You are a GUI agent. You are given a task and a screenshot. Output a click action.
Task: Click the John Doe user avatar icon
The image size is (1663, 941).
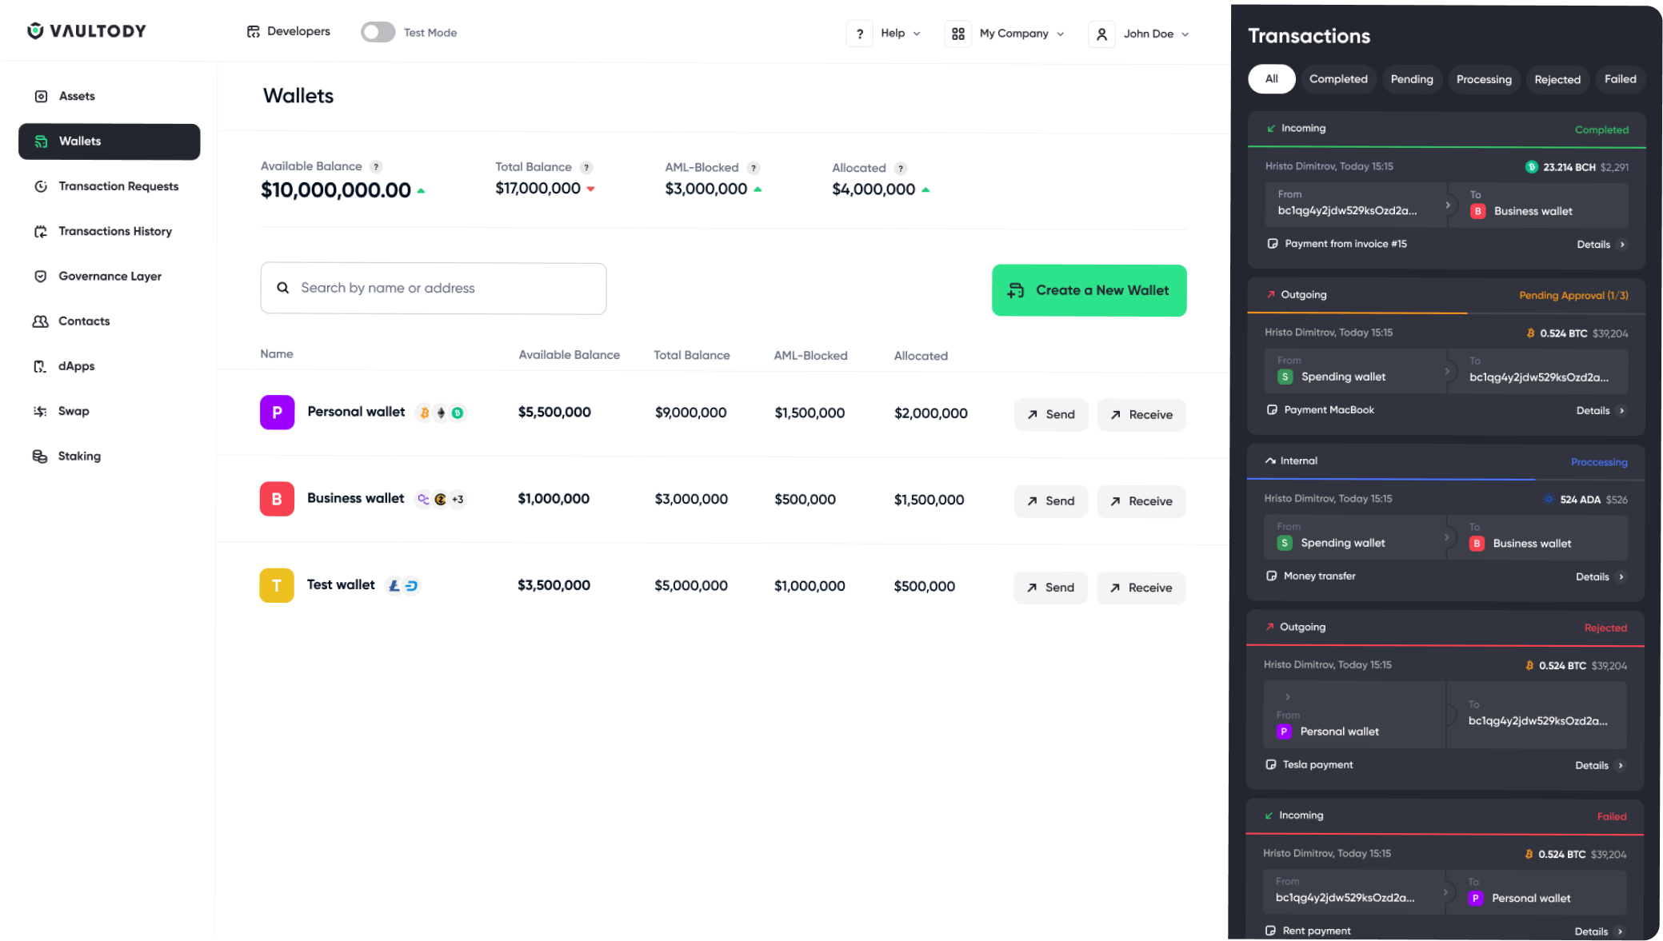coord(1101,34)
